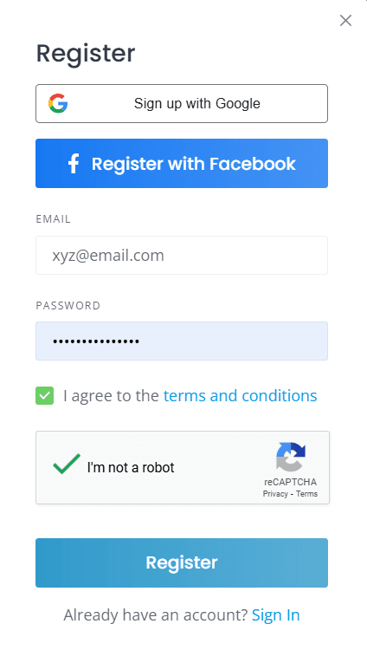This screenshot has width=367, height=663.
Task: Click the reCAPTCHA arrows logo
Action: click(291, 457)
